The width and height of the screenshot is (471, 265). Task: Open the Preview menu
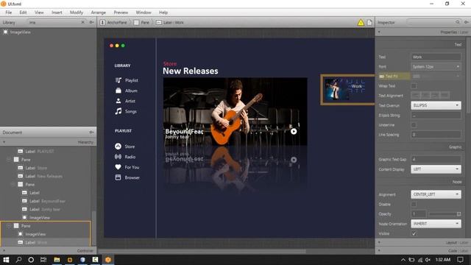(121, 13)
